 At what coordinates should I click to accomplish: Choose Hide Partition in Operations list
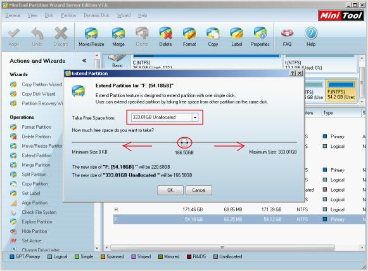pos(29,231)
